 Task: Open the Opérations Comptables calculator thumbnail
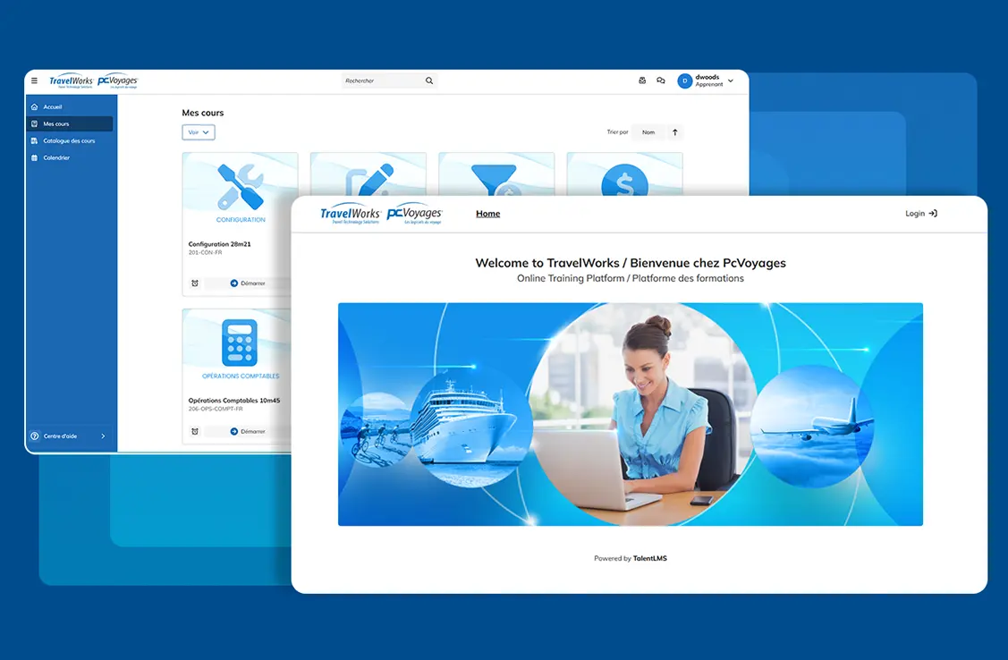tap(238, 347)
